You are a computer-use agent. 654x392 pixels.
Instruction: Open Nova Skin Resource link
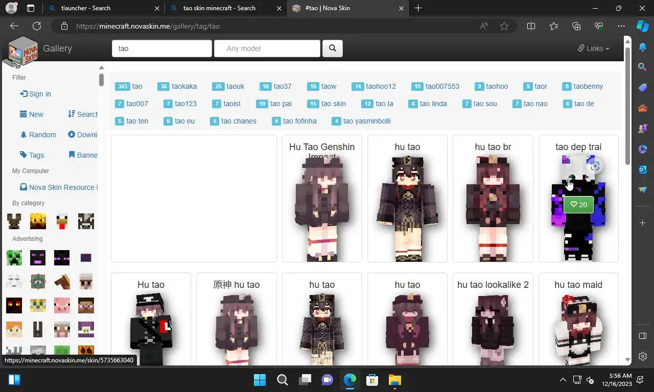click(x=58, y=187)
